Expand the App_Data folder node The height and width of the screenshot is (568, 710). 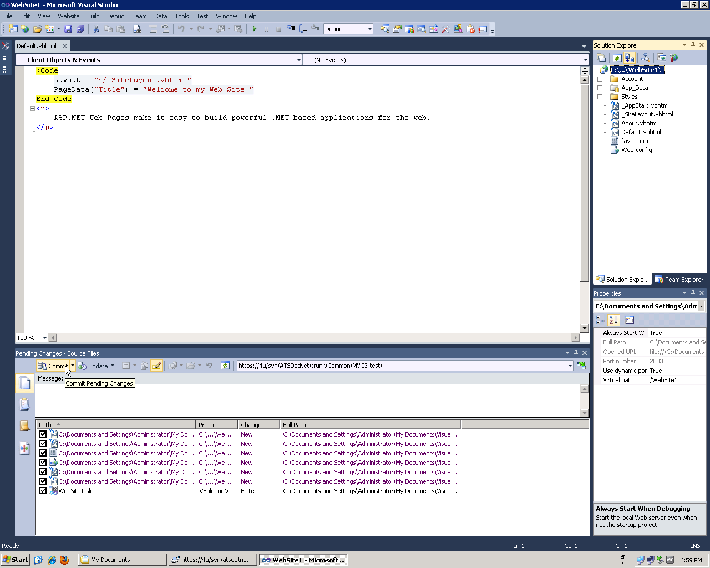tap(600, 88)
